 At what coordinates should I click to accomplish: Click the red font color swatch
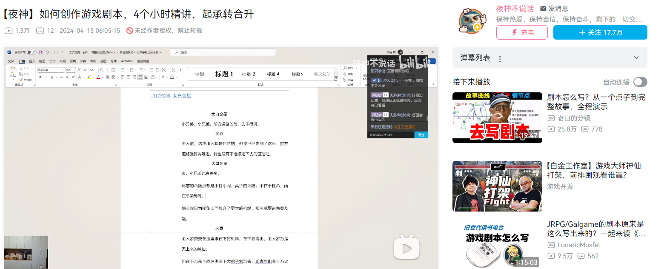(97, 77)
